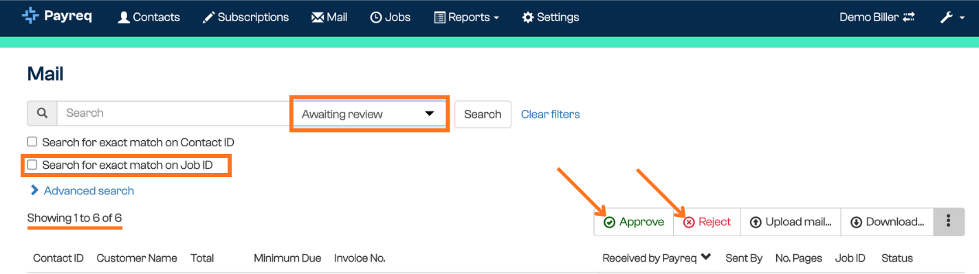Open the wrench tools menu icon

pyautogui.click(x=952, y=17)
